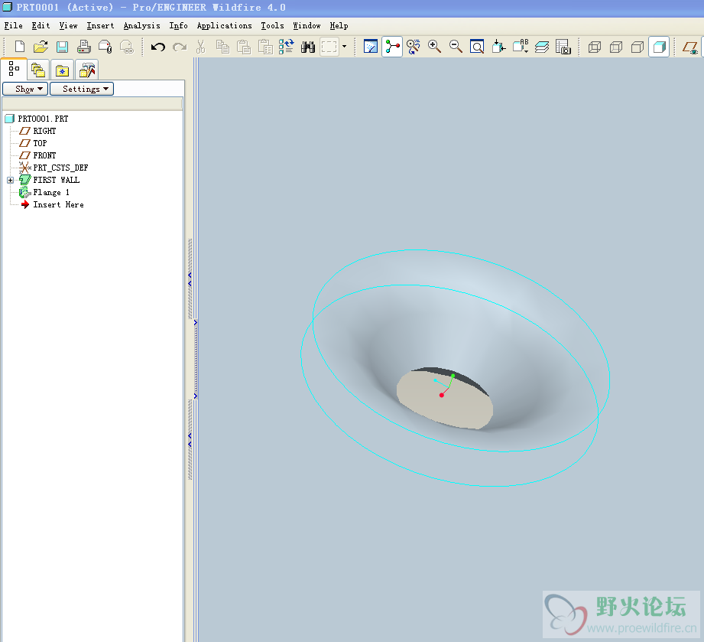Send model as mail attachment
The image size is (704, 642).
[x=105, y=47]
